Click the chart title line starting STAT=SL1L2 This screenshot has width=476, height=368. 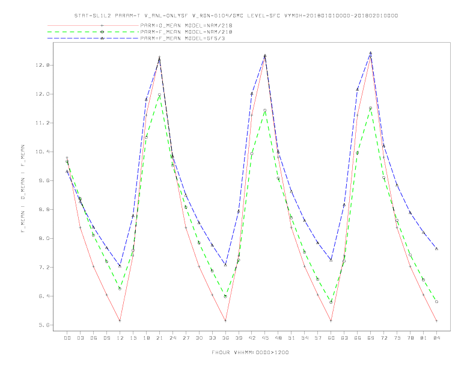coord(236,16)
